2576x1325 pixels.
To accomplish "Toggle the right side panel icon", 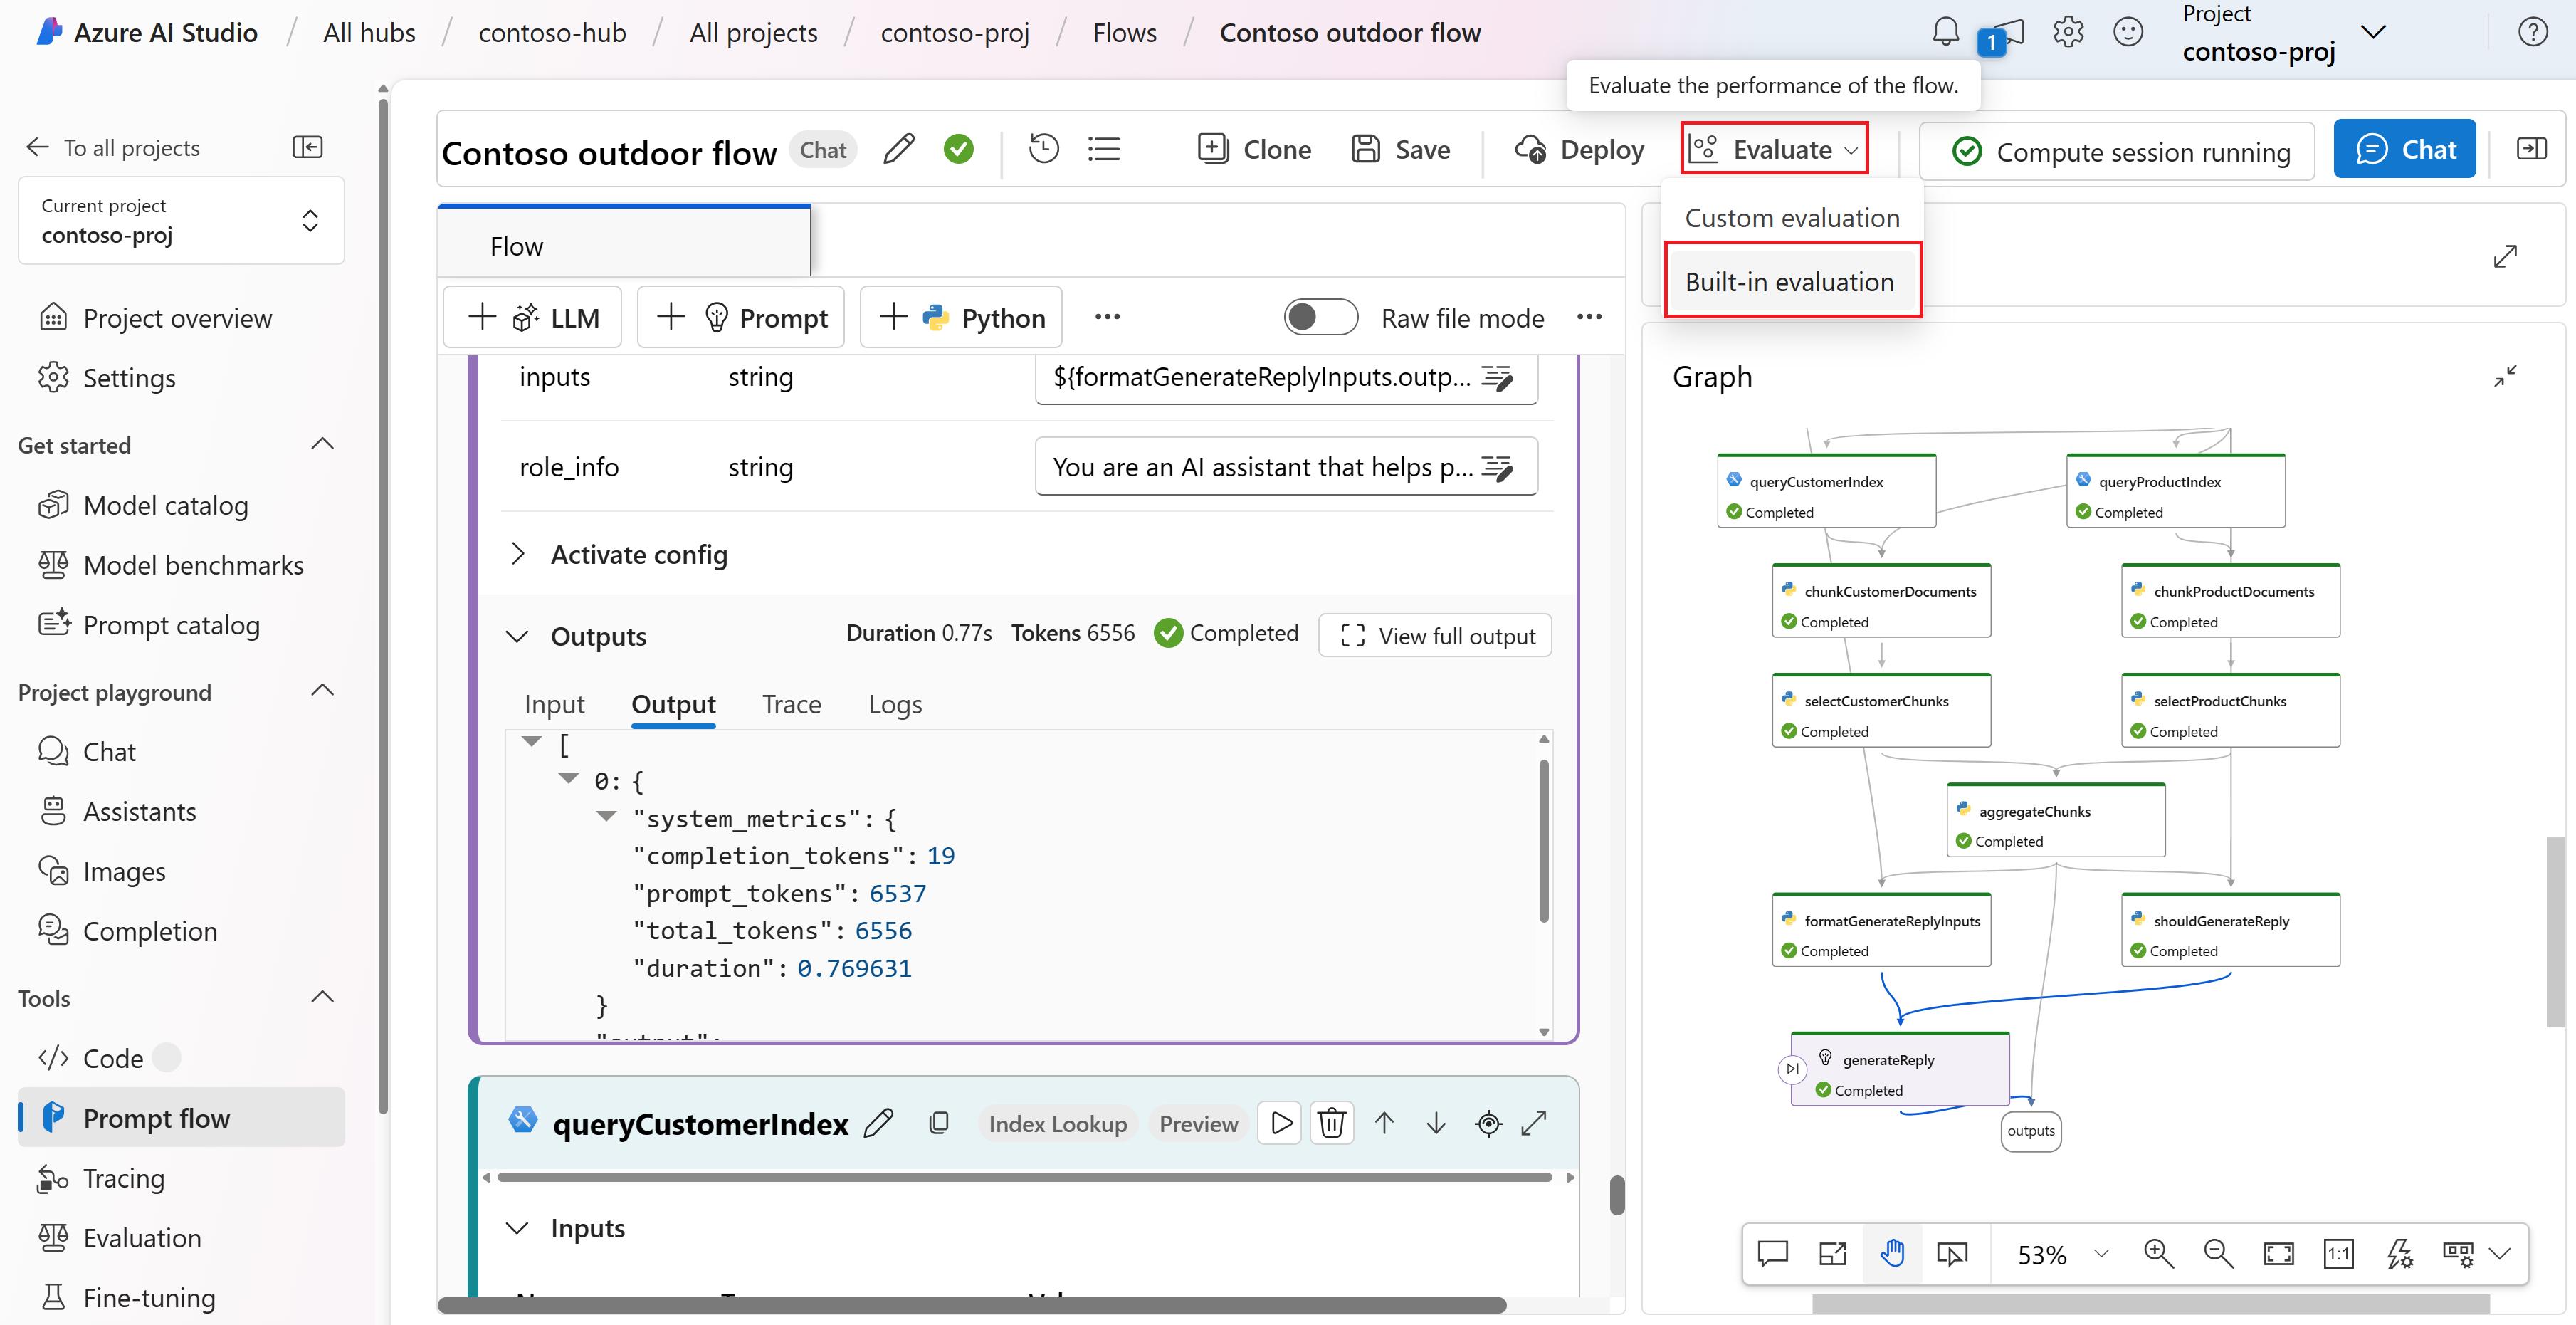I will 2531,149.
